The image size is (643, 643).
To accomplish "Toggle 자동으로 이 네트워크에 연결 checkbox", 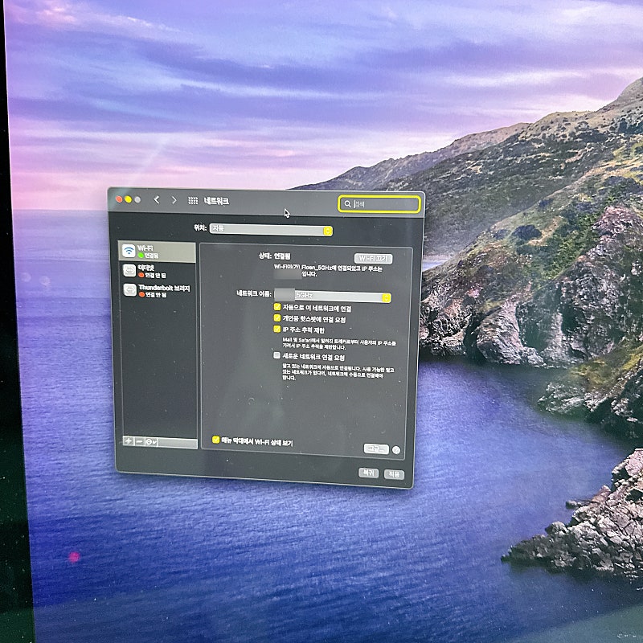I will [276, 307].
